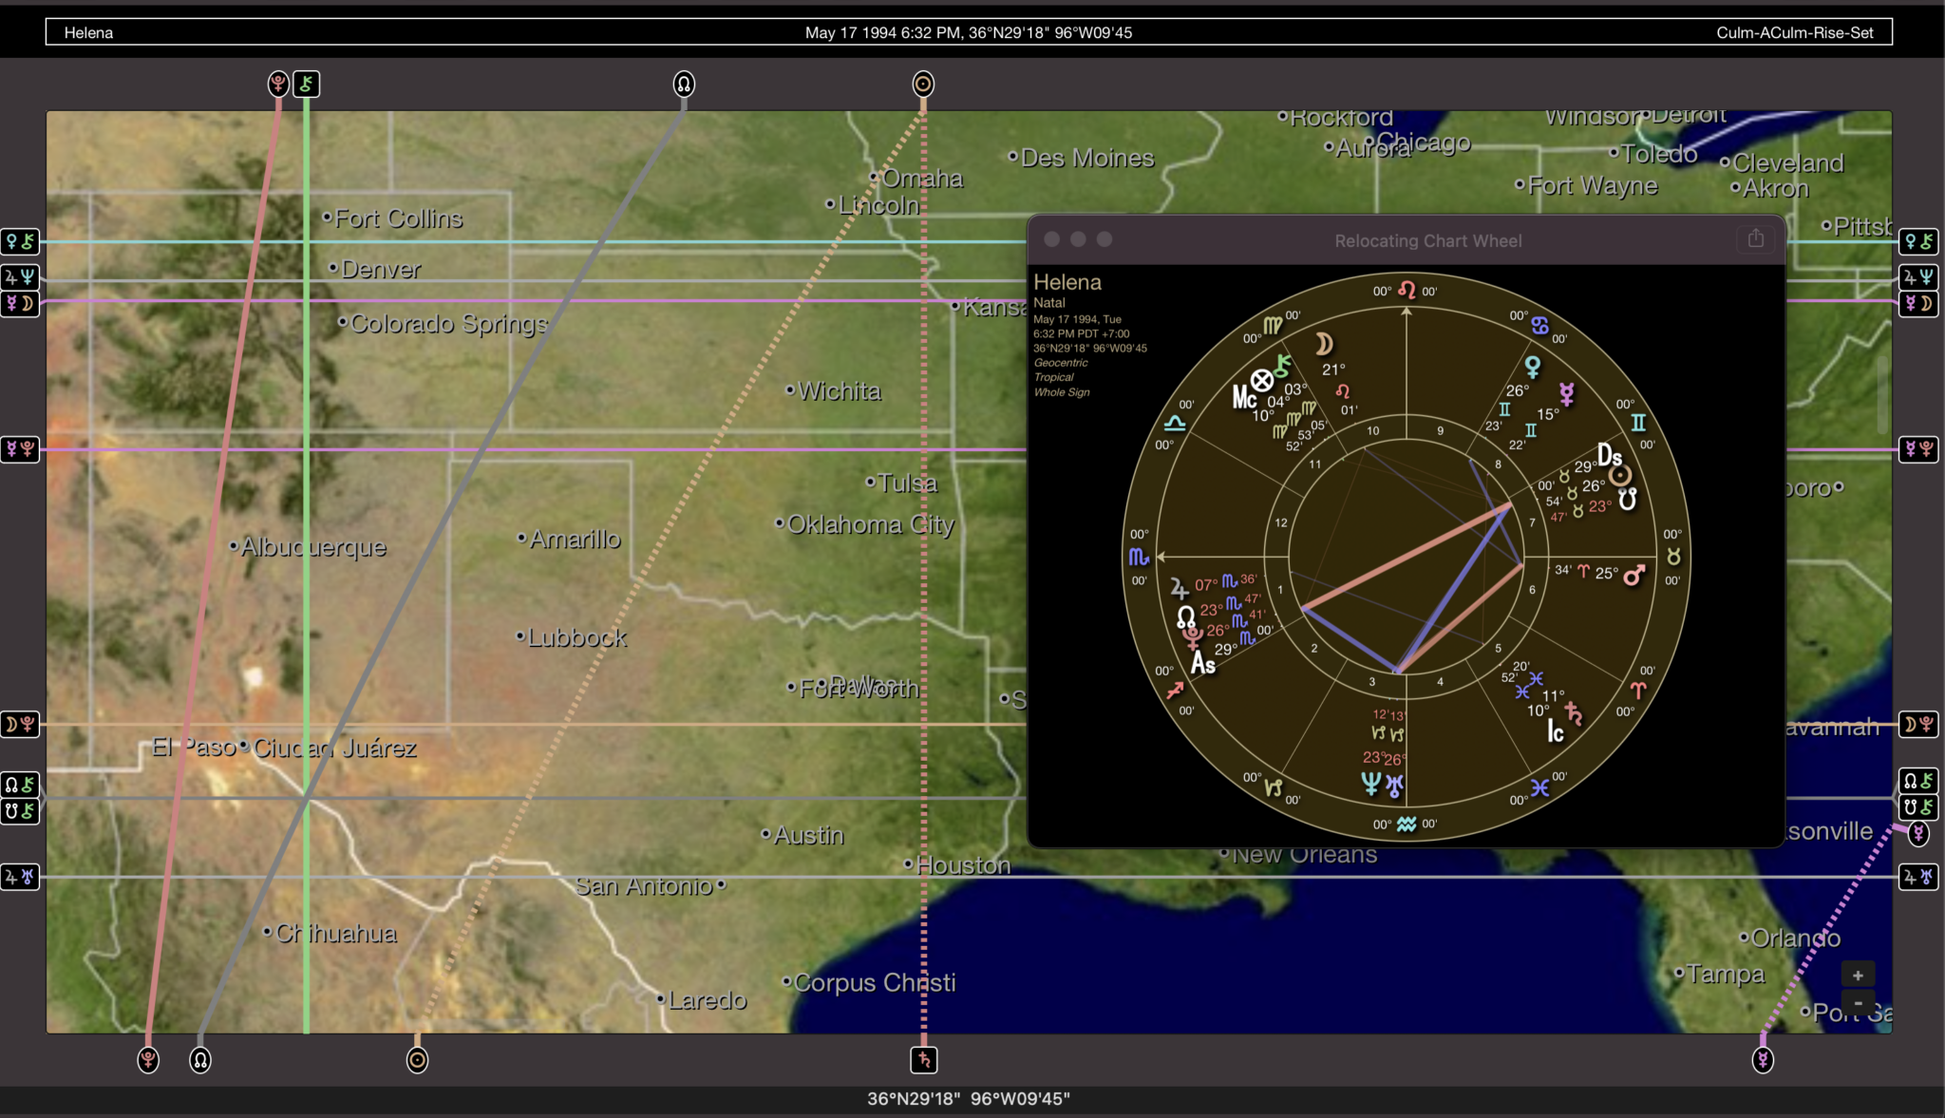Select the Pluto line marker at top left
This screenshot has width=1945, height=1118.
(276, 84)
